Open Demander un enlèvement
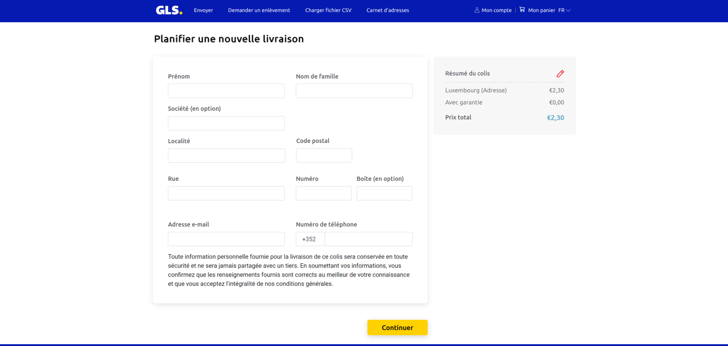Viewport: 728px width, 346px height. [259, 10]
